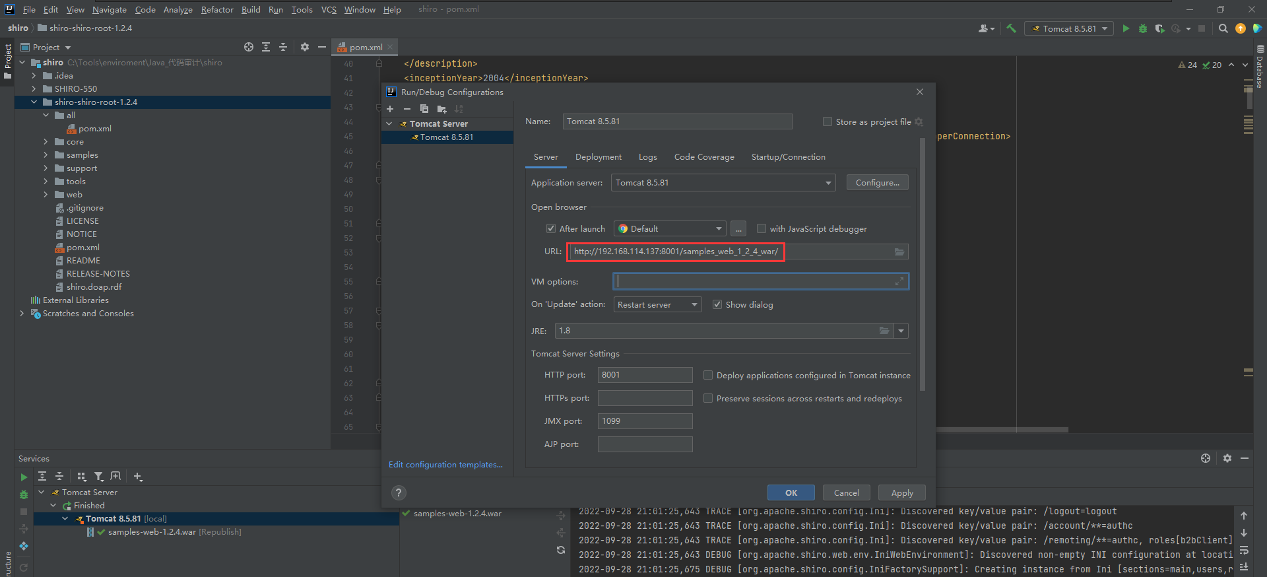Screen dimensions: 1267x577
Task: Add service with plus icon in Services toolbar
Action: (x=138, y=476)
